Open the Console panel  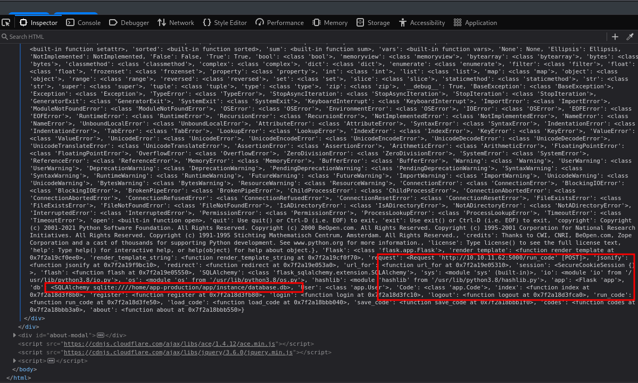[83, 23]
